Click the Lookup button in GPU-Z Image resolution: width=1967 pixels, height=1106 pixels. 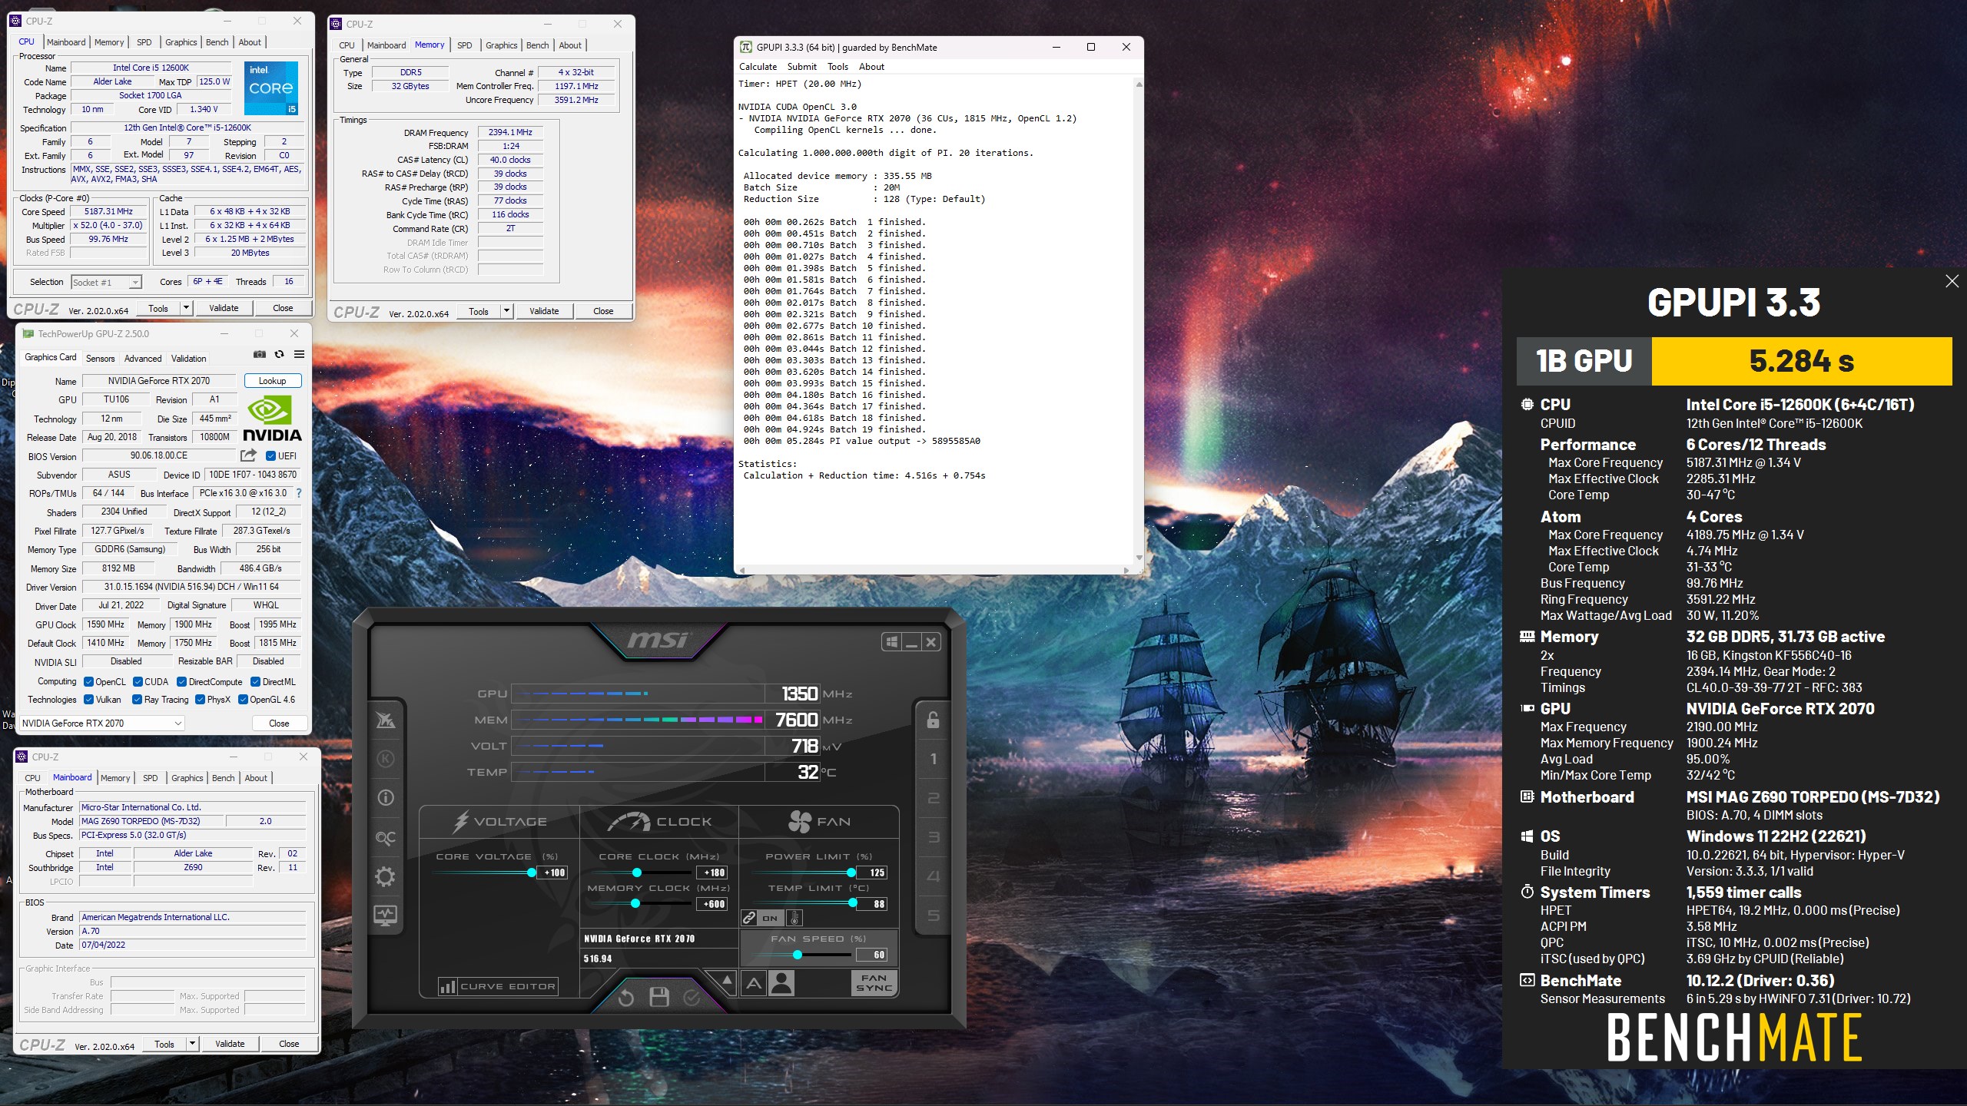(273, 381)
